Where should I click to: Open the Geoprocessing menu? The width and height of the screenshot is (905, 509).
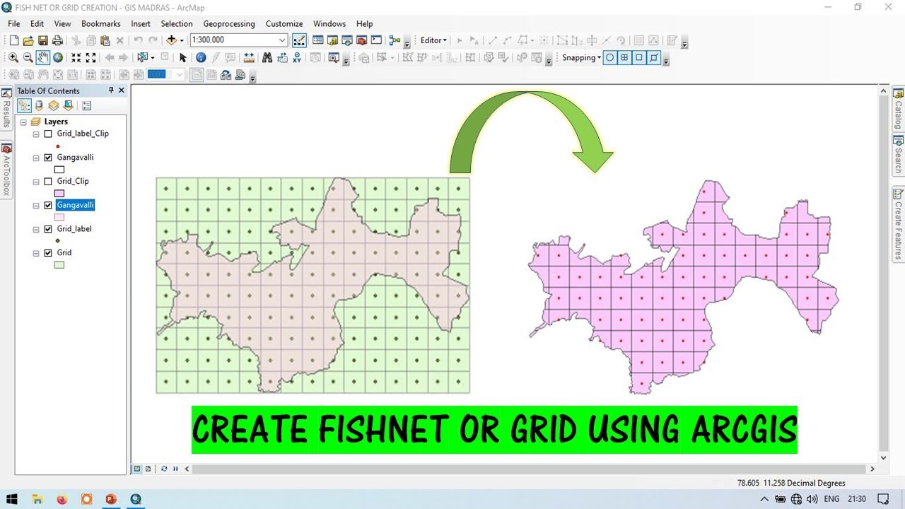[x=229, y=23]
